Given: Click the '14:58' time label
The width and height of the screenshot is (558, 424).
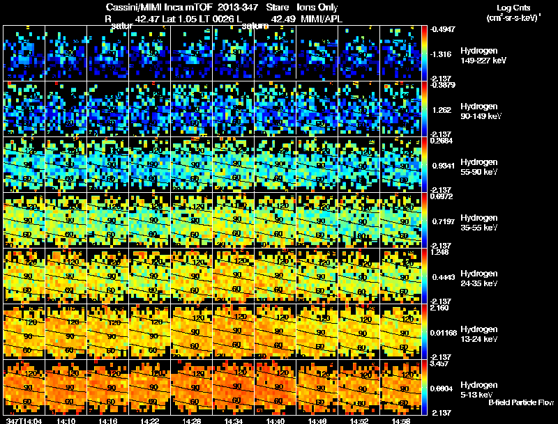Looking at the screenshot, I should pos(400,421).
